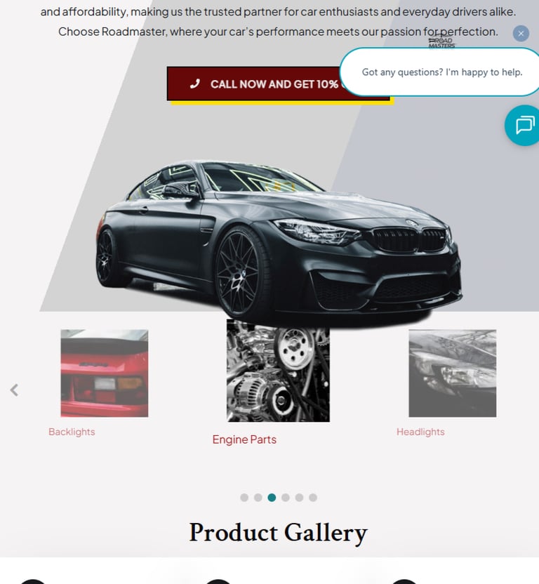Open the Headlights category link
Viewport: 539px width, 584px height.
point(420,432)
